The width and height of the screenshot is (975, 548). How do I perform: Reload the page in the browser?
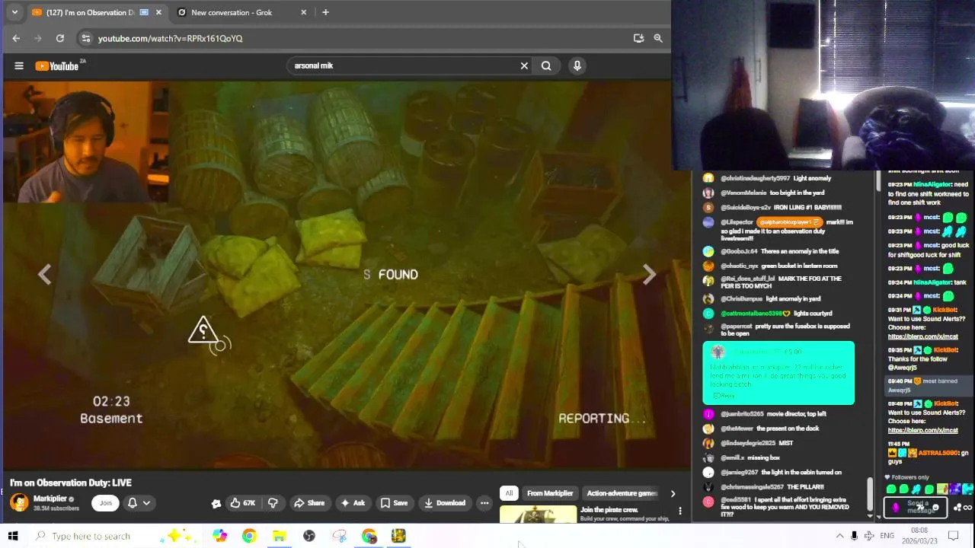coord(60,38)
